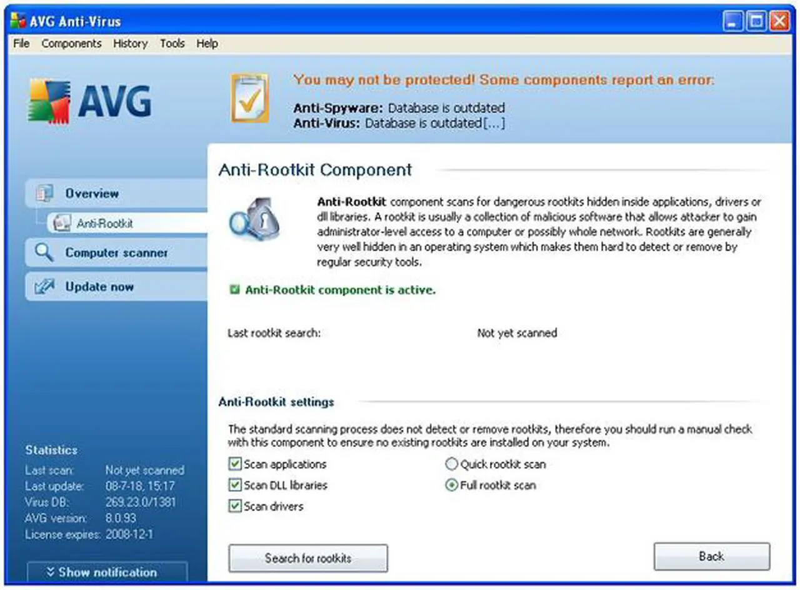This screenshot has width=800, height=590.
Task: Click the AVG logo in the sidebar
Action: click(90, 100)
